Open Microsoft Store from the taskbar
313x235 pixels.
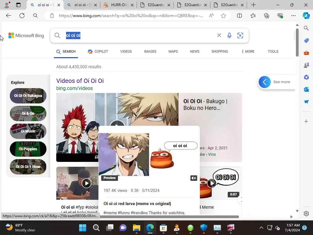point(163,228)
